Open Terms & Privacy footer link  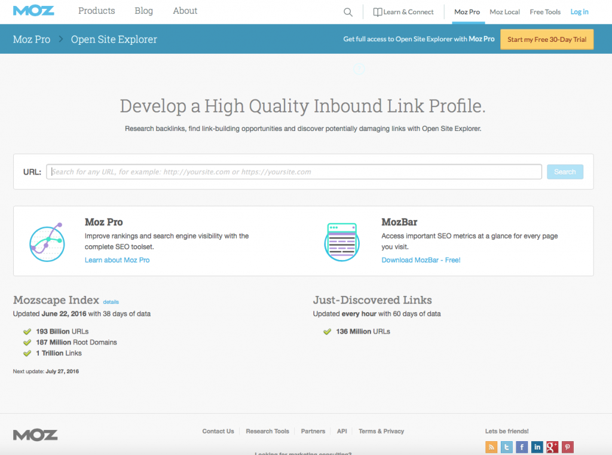381,431
